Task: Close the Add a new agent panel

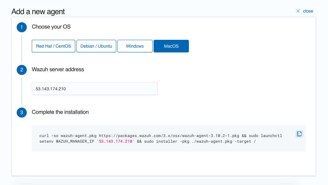Action: [305, 11]
